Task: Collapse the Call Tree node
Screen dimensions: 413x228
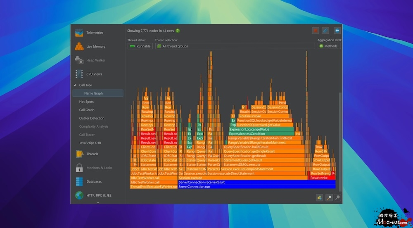Action: tap(75, 85)
